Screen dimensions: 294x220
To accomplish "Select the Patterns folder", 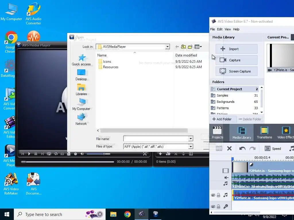I will coord(234,108).
